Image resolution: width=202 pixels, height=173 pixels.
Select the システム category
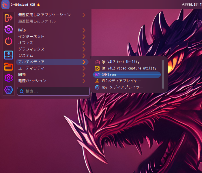52,56
